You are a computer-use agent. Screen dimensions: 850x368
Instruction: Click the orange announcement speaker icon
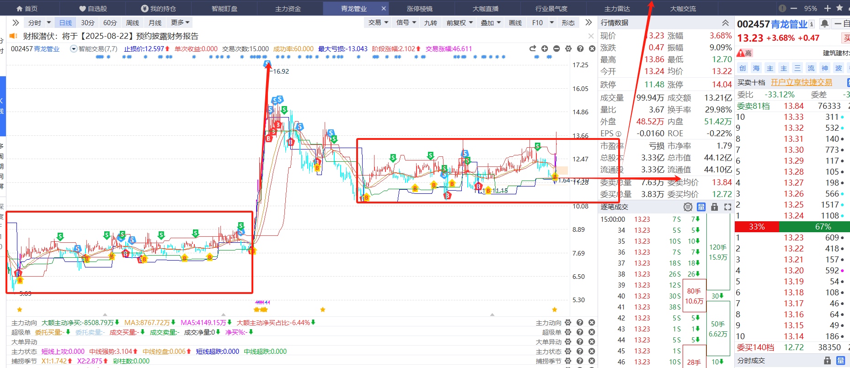tap(13, 36)
